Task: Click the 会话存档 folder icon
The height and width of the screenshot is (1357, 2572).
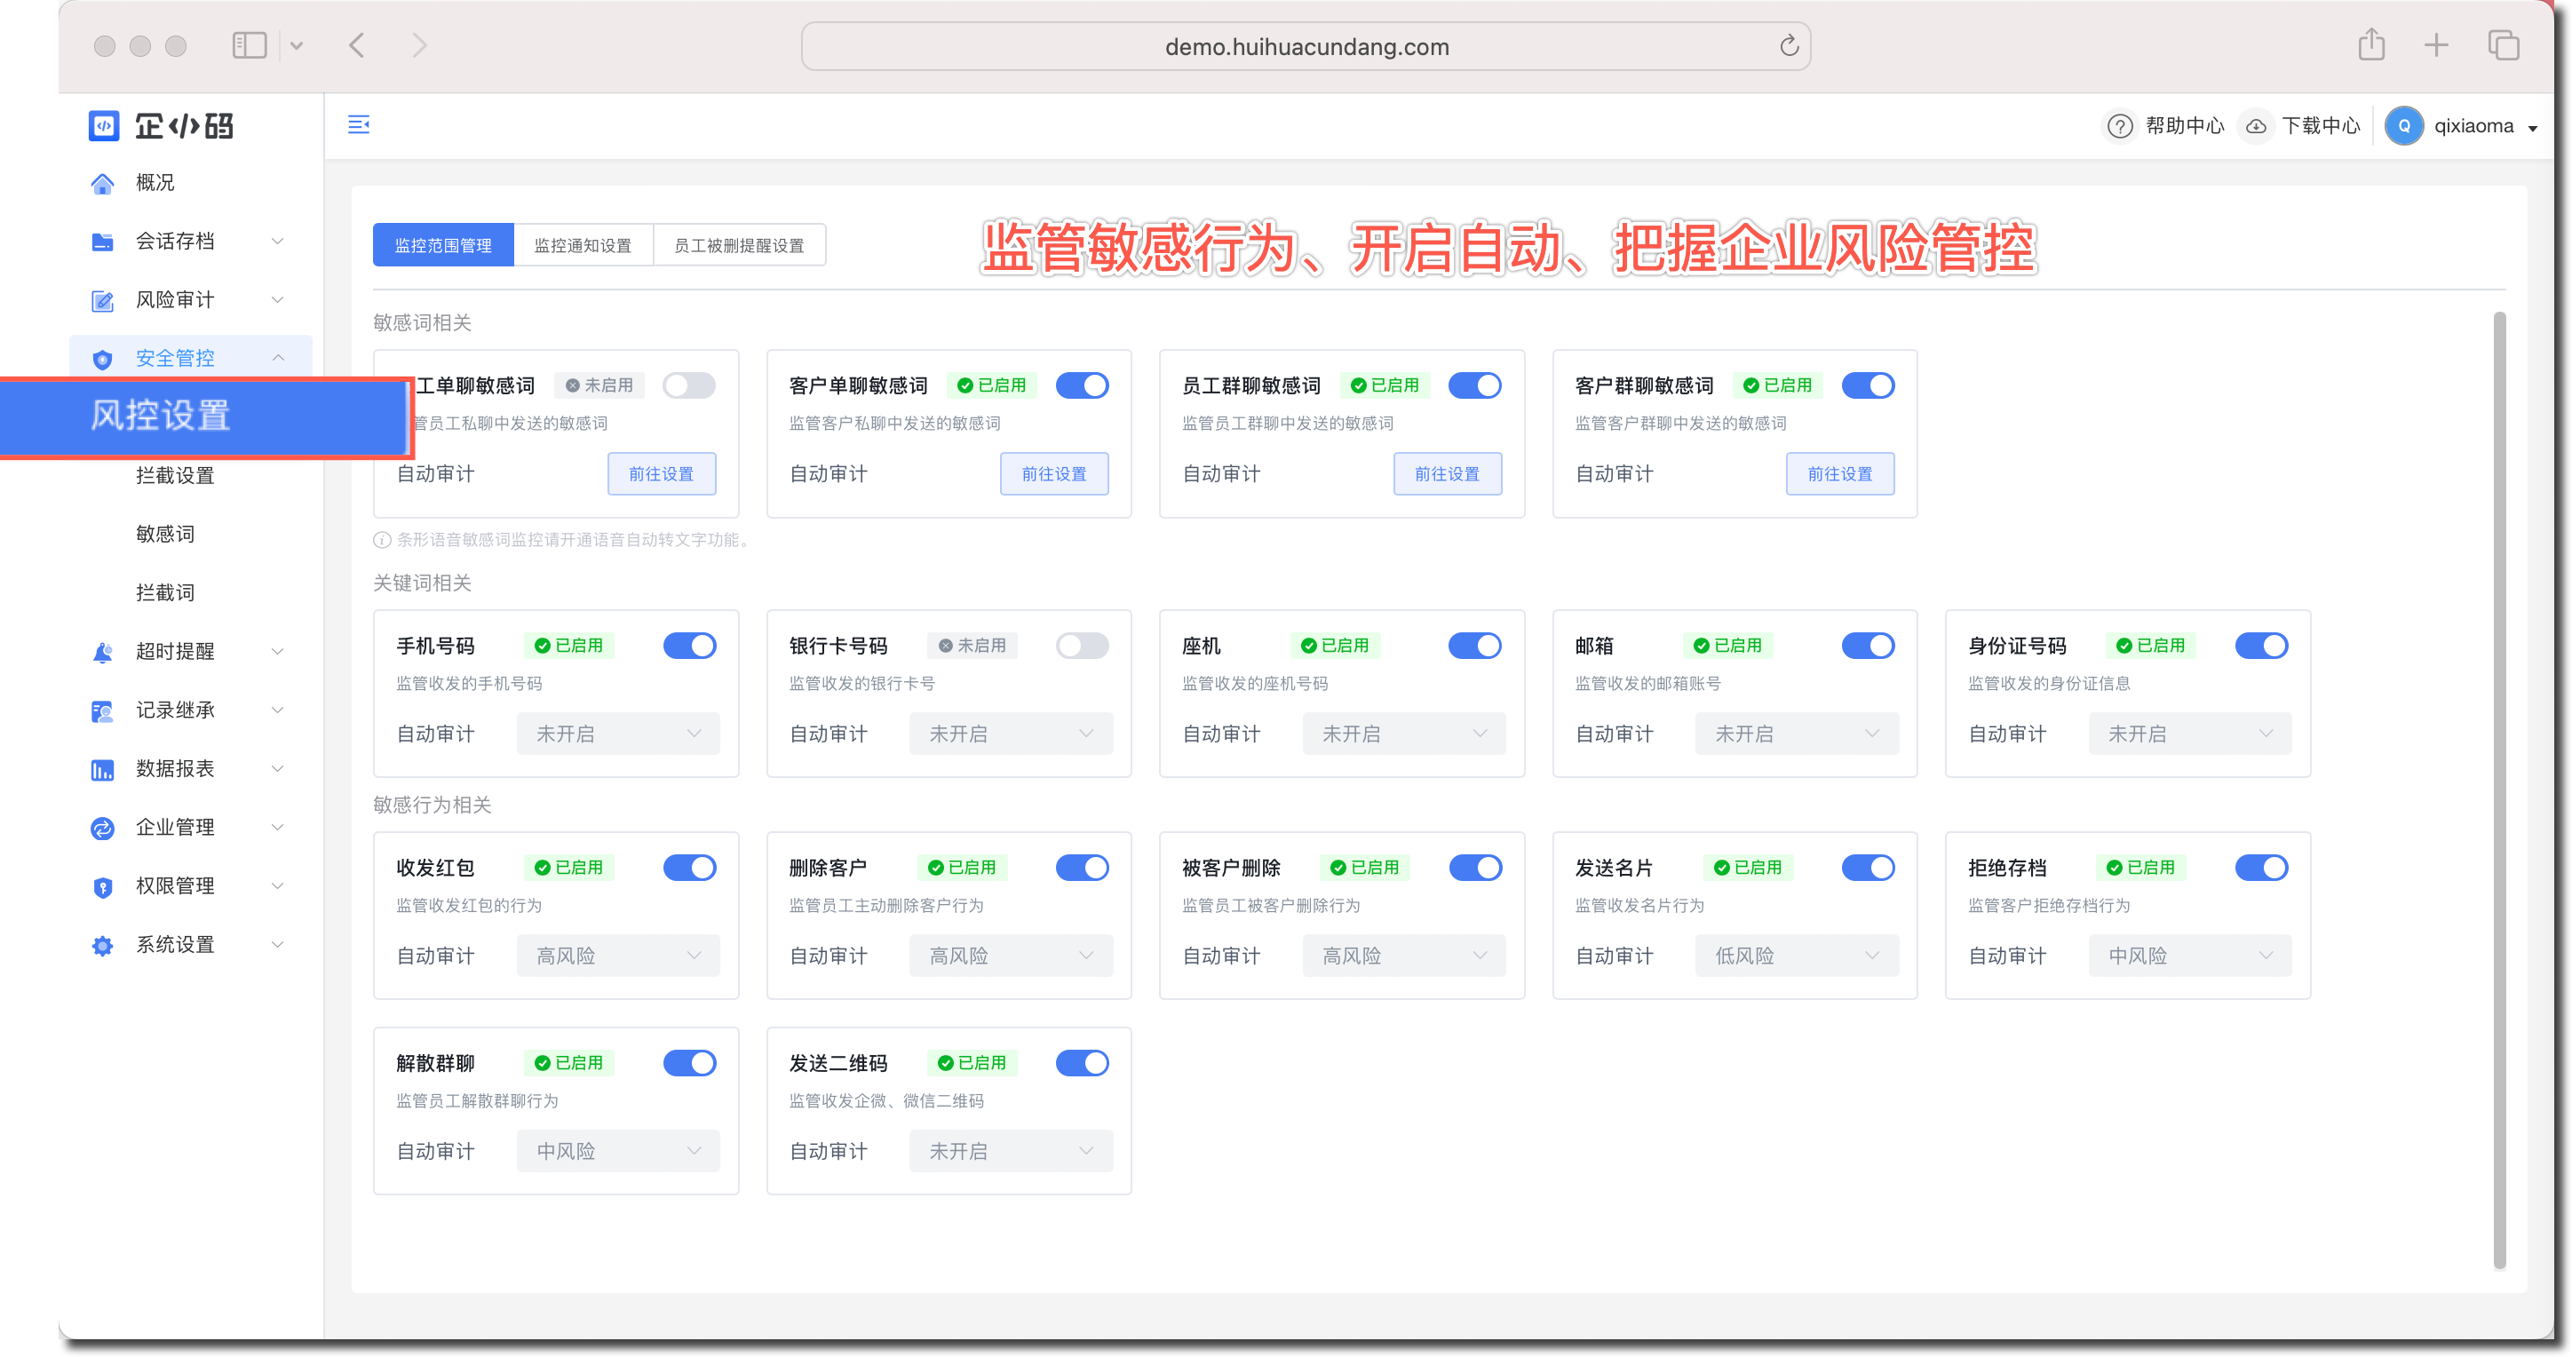Action: [102, 242]
